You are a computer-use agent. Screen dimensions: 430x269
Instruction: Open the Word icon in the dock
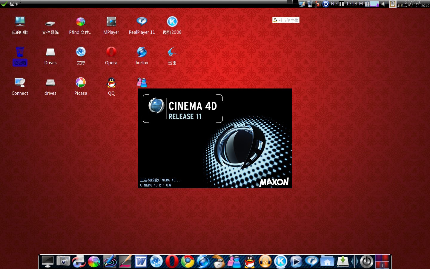click(141, 262)
